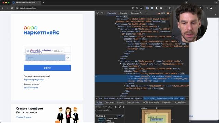Activate the DevTools inspect element picker icon
Screen dimensions: 219x123
pyautogui.click(x=98, y=13)
